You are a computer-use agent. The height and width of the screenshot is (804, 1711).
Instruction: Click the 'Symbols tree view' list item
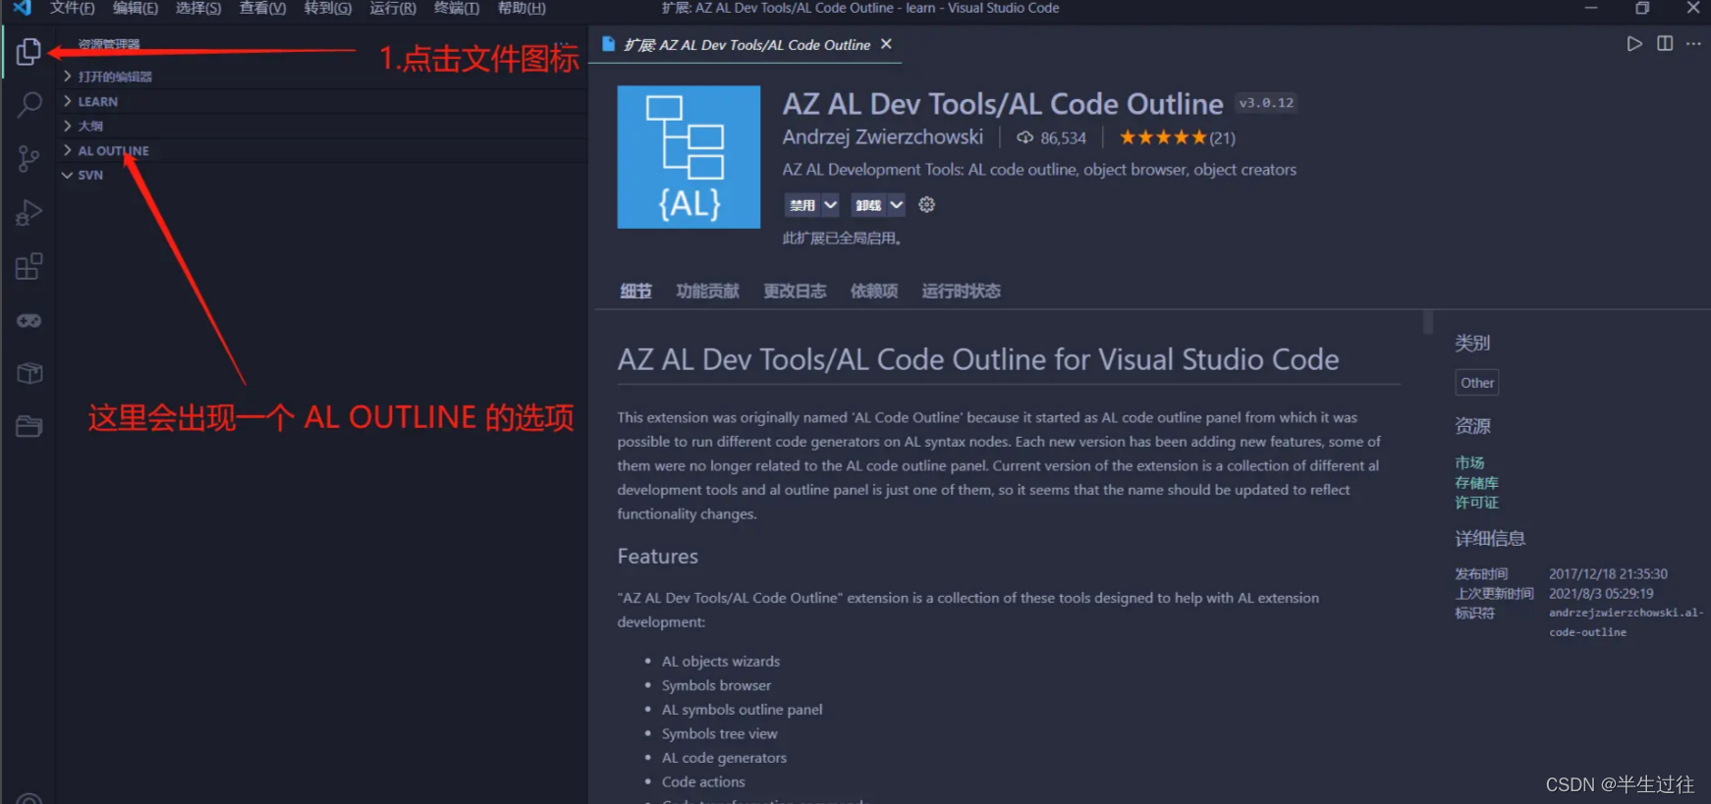point(719,733)
